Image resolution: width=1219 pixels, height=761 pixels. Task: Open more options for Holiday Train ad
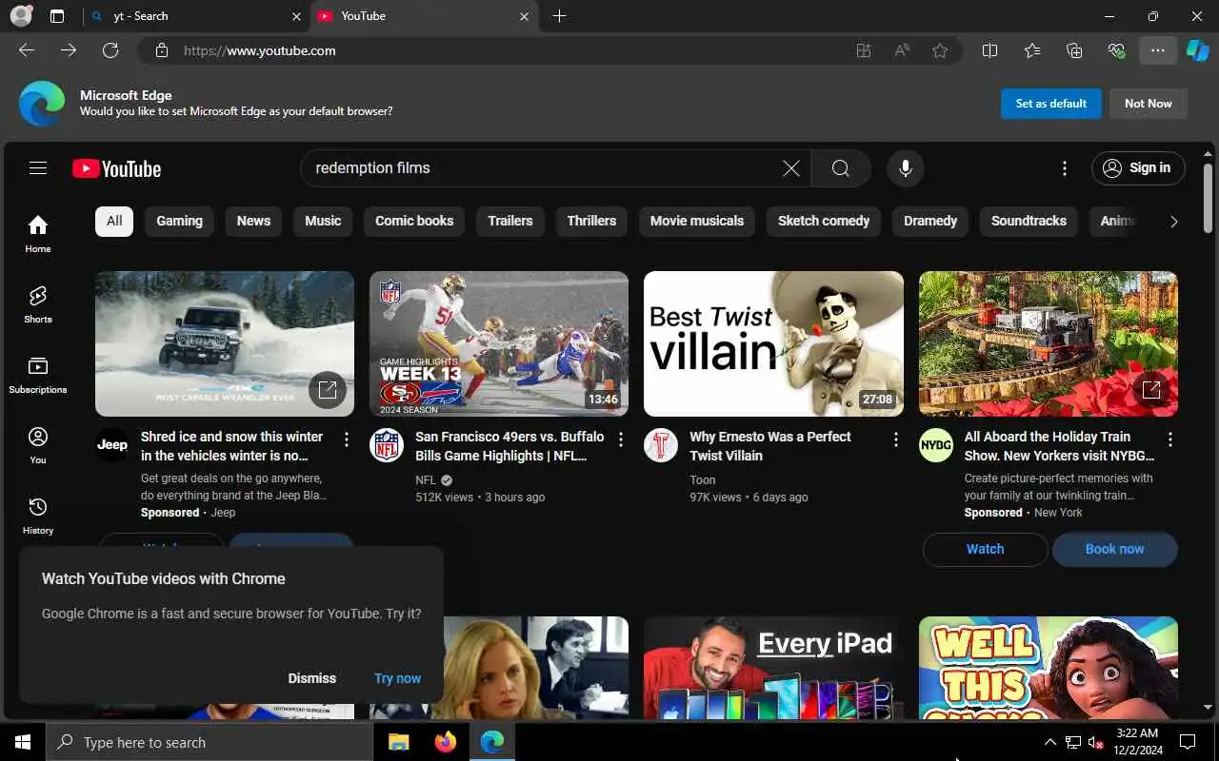(1169, 439)
